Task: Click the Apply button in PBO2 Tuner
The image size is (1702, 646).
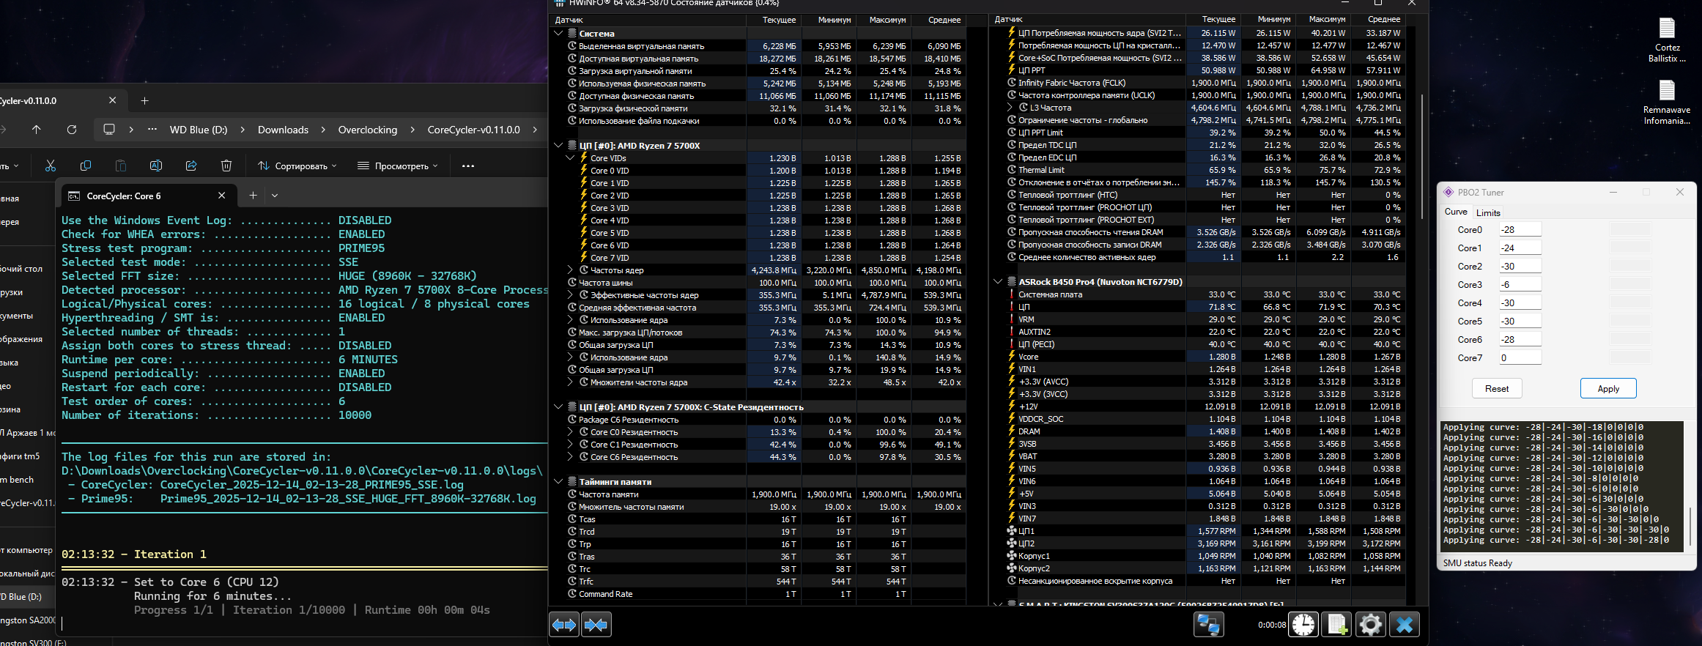Action: pyautogui.click(x=1608, y=389)
